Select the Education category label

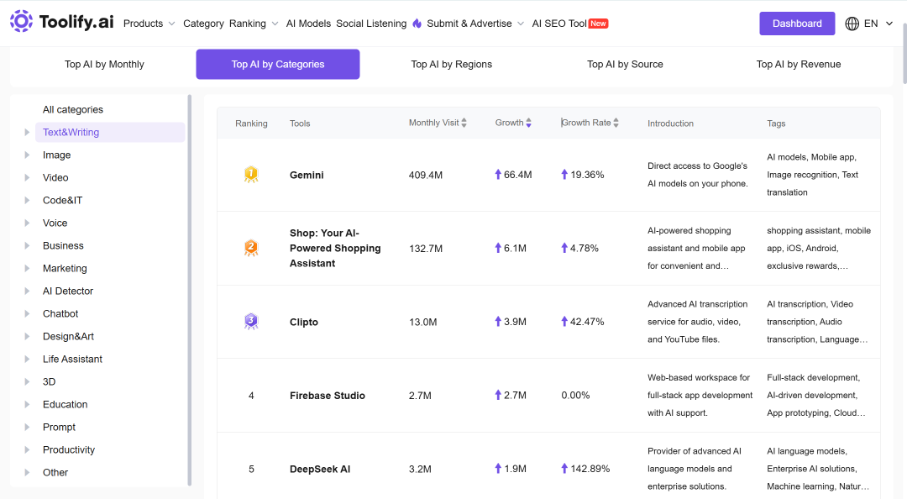point(65,404)
